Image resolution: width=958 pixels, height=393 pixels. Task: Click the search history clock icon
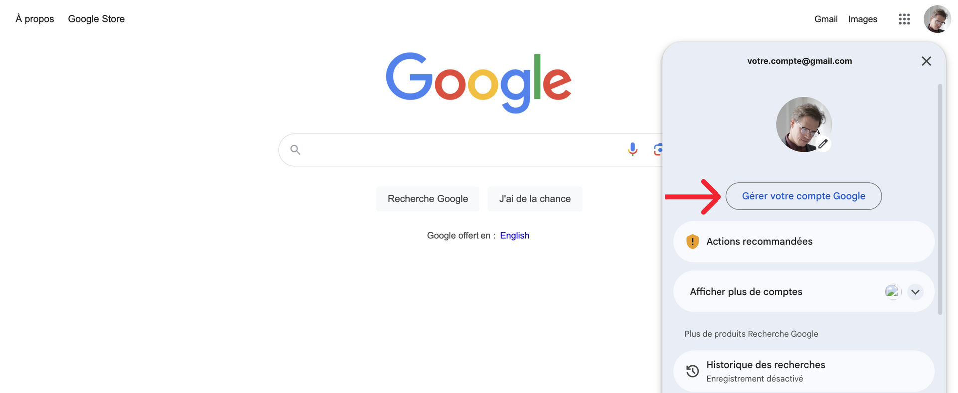click(692, 371)
